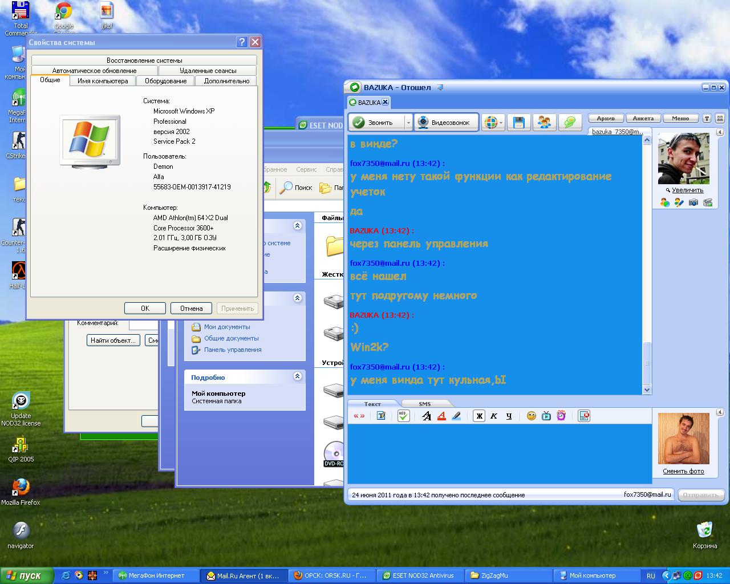The image size is (730, 584).
Task: Click the video camera icon under contact photo
Action: (708, 202)
